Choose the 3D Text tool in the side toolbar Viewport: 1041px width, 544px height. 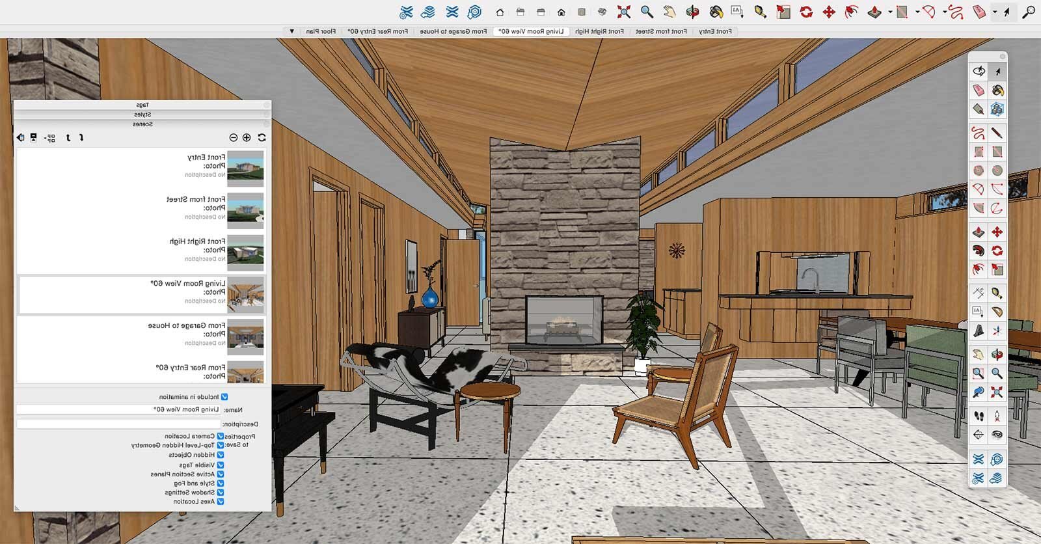(x=978, y=331)
